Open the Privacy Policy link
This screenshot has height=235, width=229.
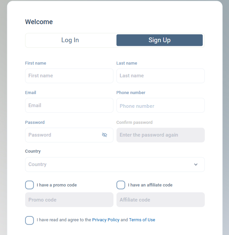[x=106, y=220]
